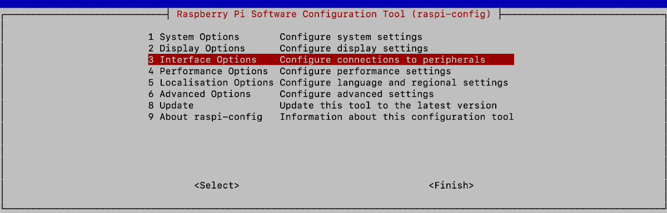Open Localisation Options entry
The height and width of the screenshot is (213, 667).
(331, 83)
